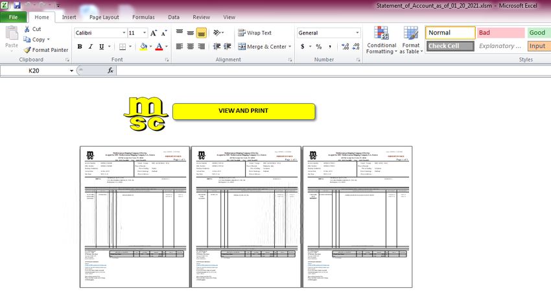Toggle Center text alignment
The height and width of the screenshot is (304, 551).
(191, 47)
